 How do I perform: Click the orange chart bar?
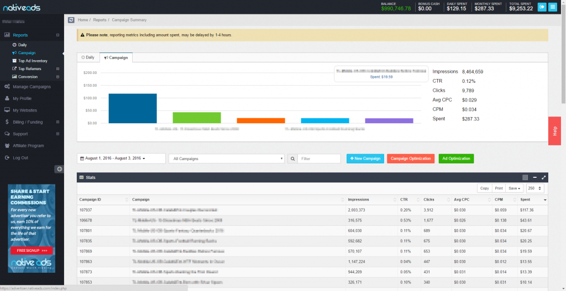(261, 121)
